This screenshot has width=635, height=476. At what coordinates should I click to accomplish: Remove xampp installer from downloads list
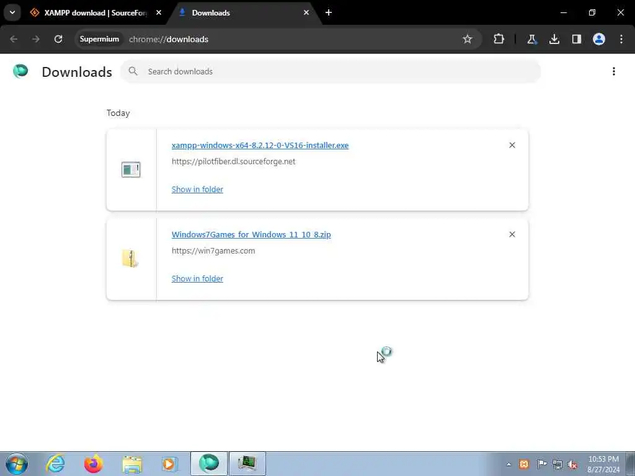pos(512,145)
